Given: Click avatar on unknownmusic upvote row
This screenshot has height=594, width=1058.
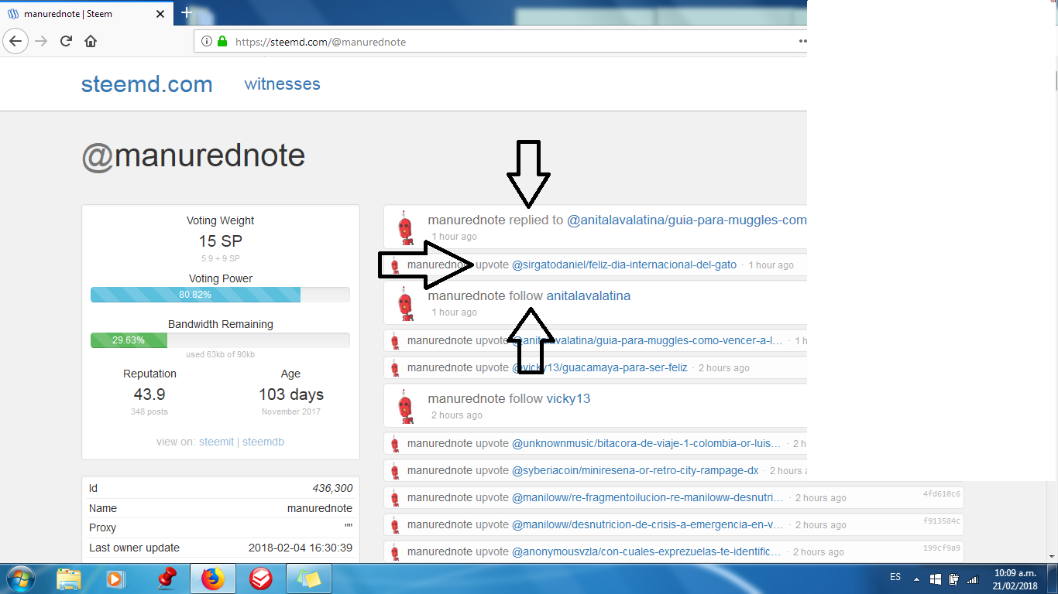Looking at the screenshot, I should point(394,444).
